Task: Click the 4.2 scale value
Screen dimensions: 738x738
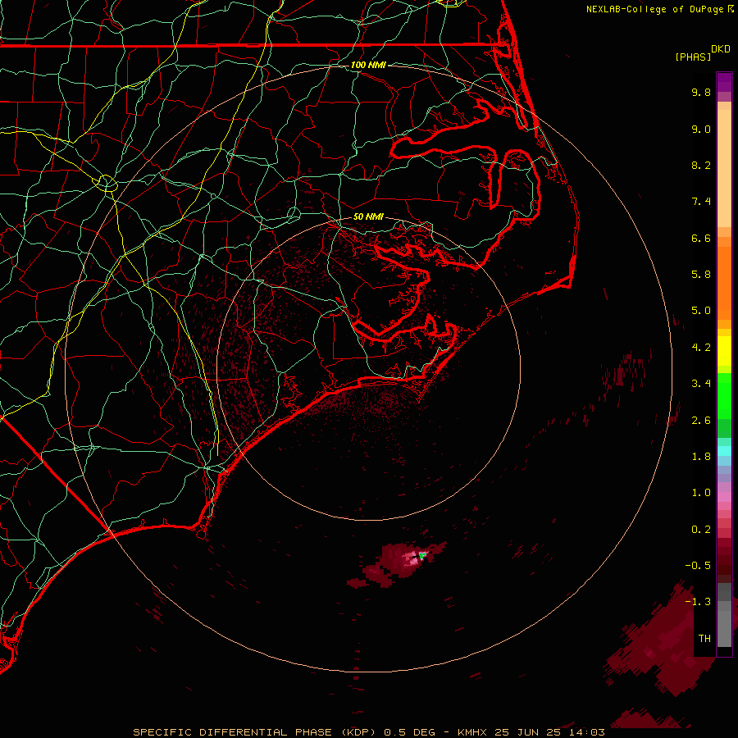Action: 701,348
